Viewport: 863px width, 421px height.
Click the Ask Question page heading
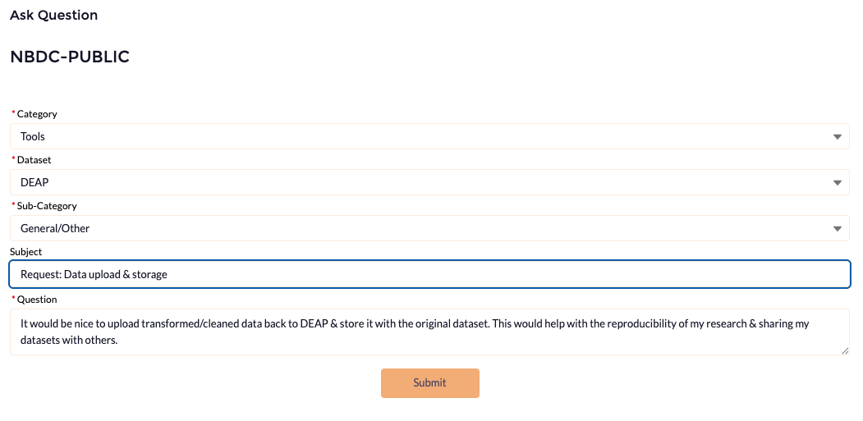[x=54, y=16]
